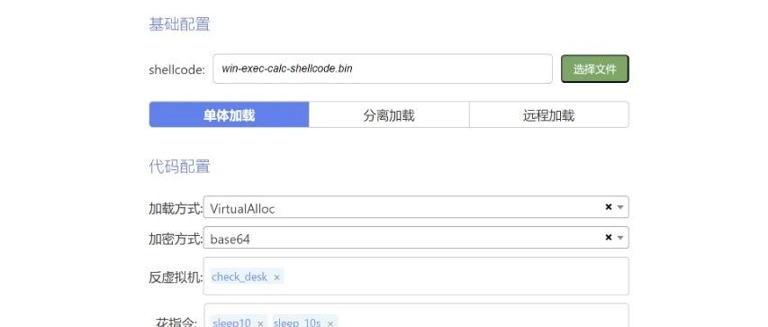Image resolution: width=768 pixels, height=327 pixels.
Task: Open the 加密方式 base64 dropdown
Action: [416, 238]
